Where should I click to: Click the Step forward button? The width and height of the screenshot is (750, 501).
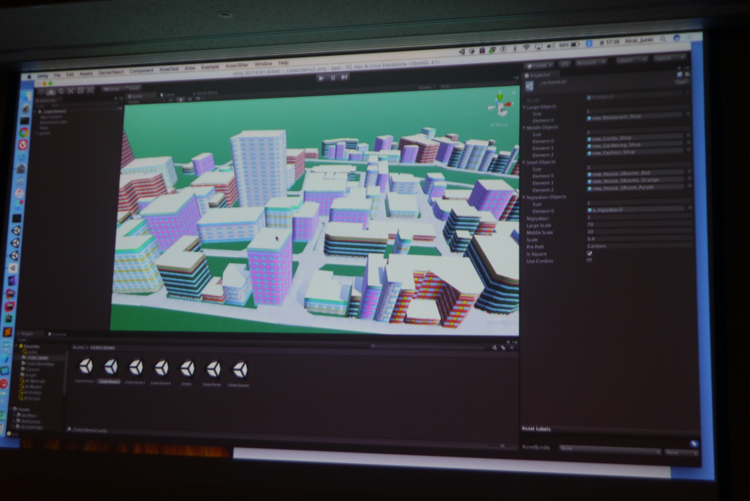click(x=344, y=77)
